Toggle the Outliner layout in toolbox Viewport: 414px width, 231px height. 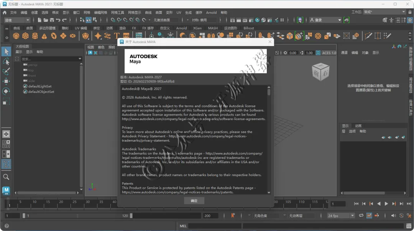click(6, 164)
